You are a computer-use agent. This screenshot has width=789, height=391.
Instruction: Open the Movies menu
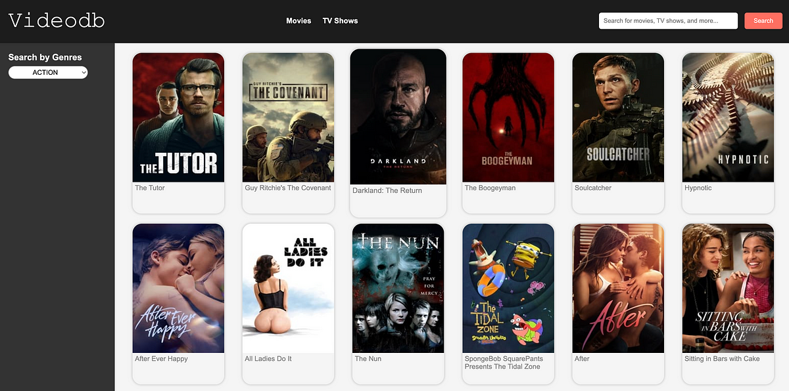(299, 21)
